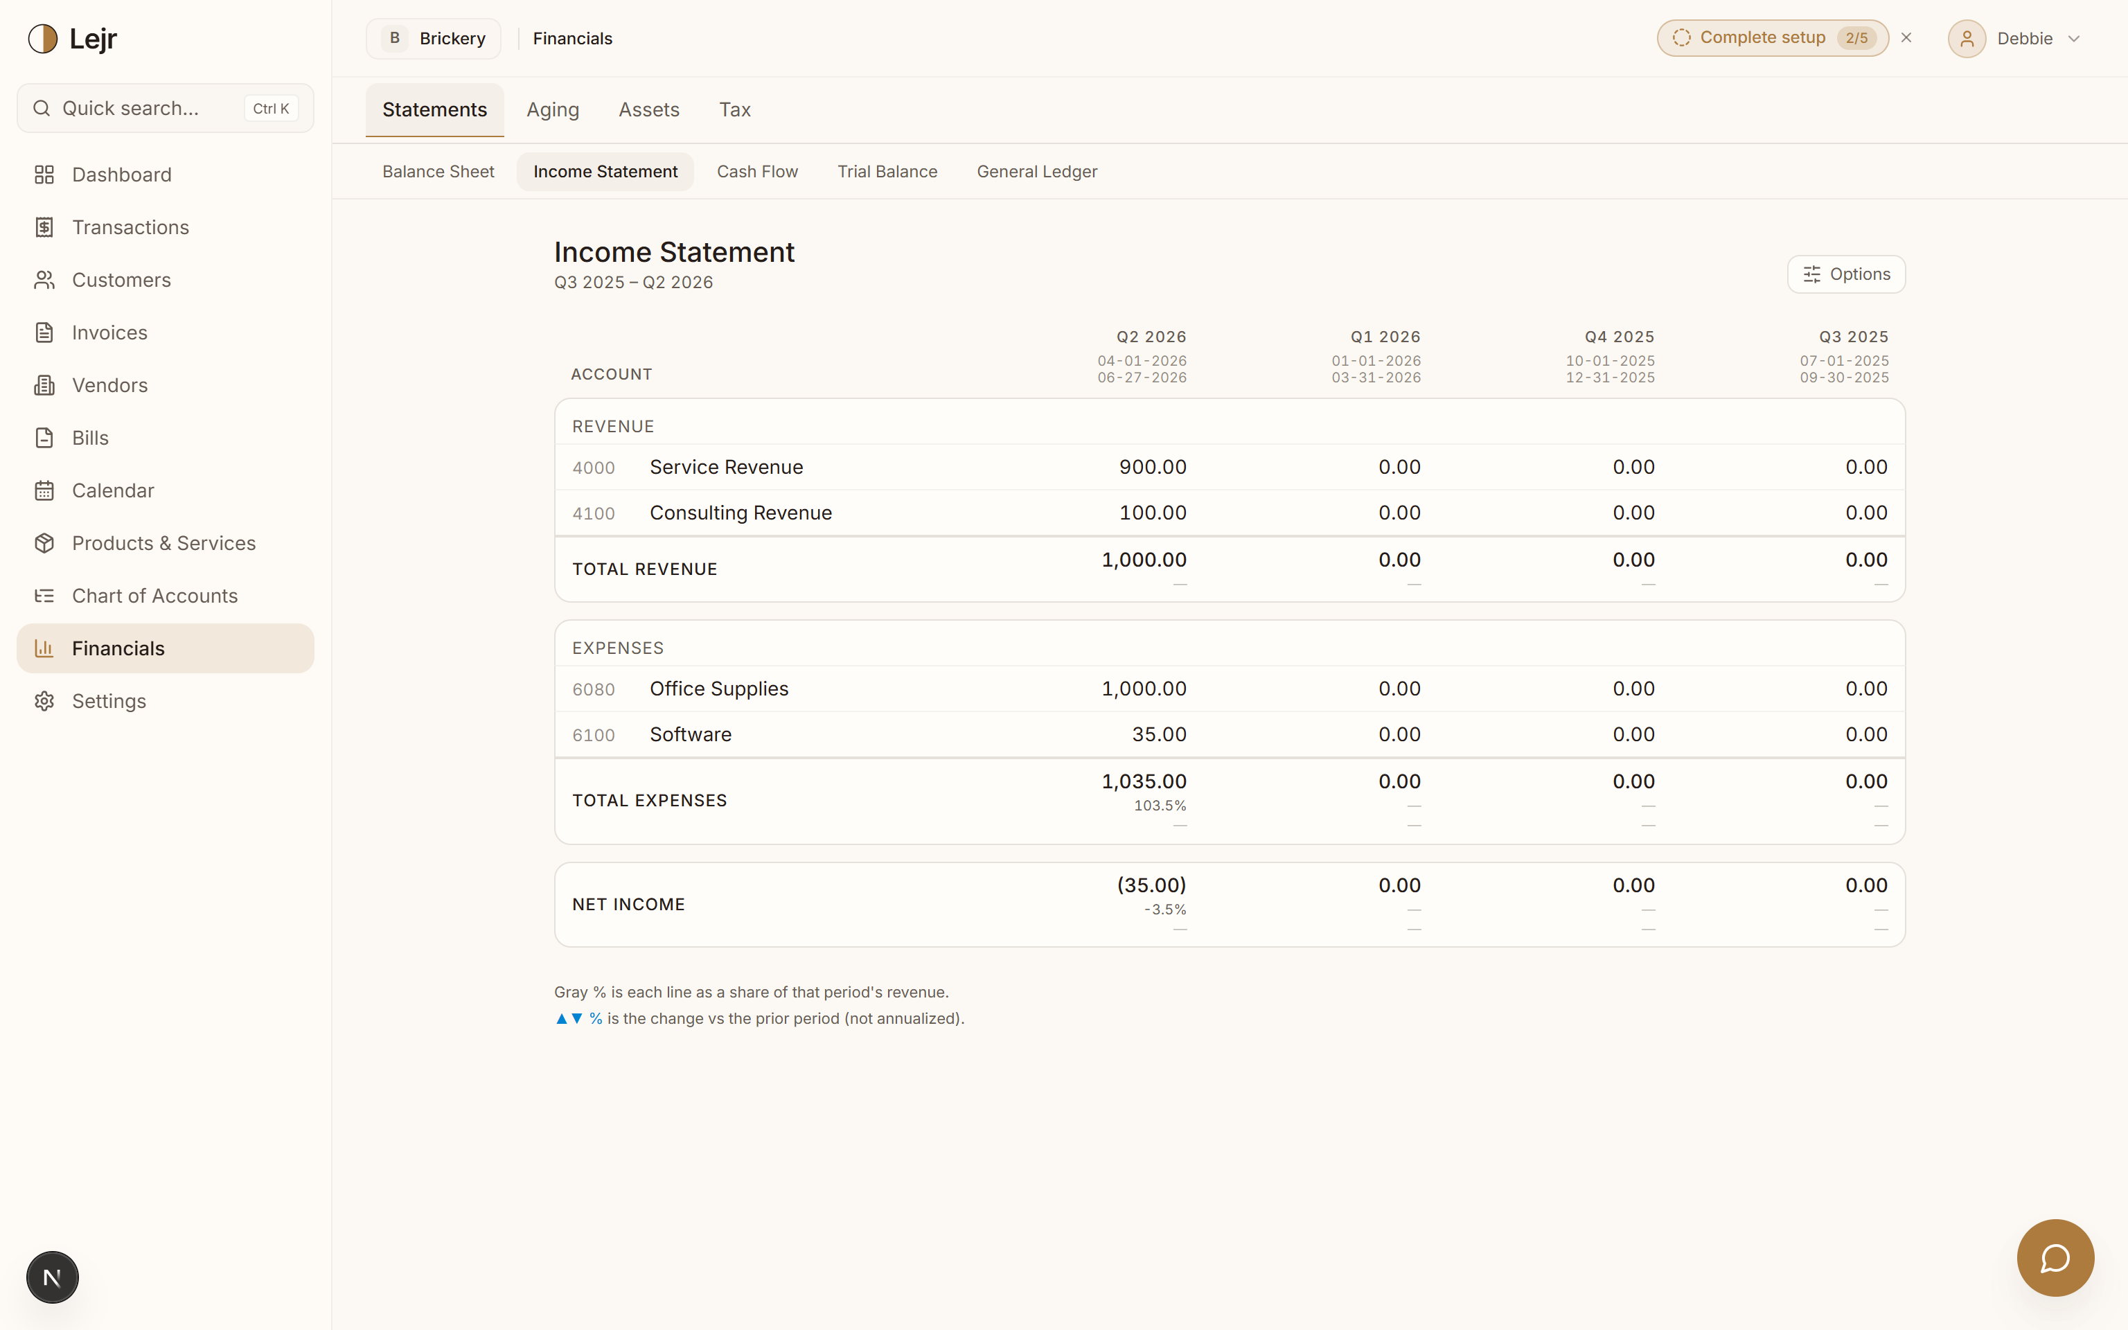
Task: Open the Office Supplies expense row
Action: pyautogui.click(x=1230, y=689)
